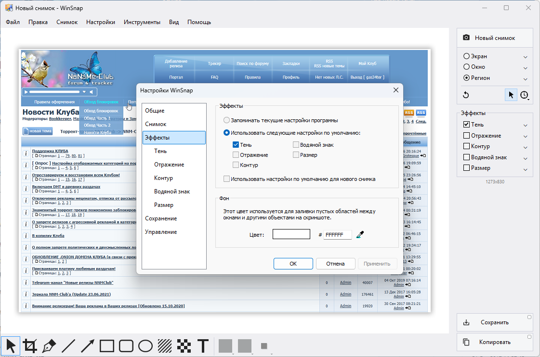
Task: Activate the Text tool
Action: pos(203,346)
